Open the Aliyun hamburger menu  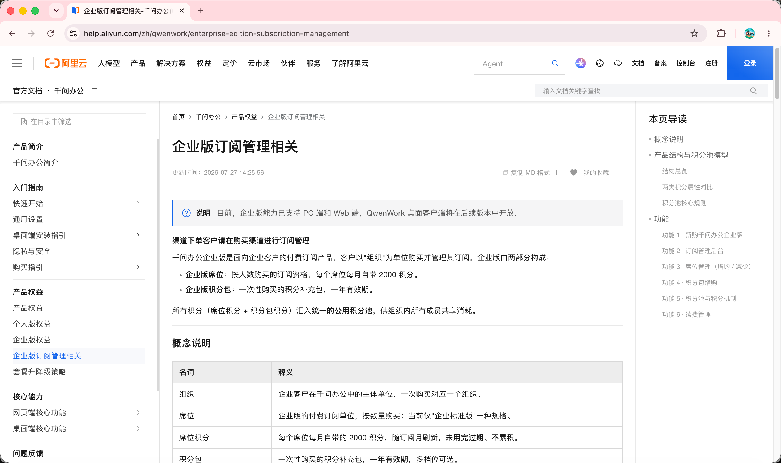17,63
